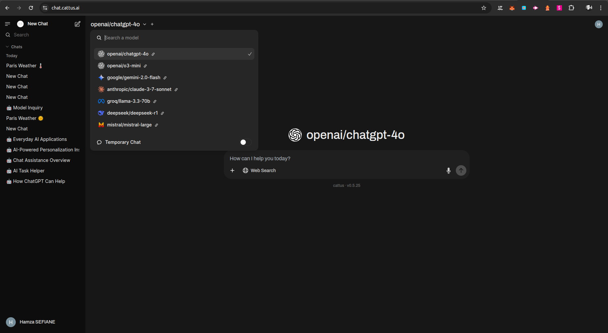Click the Web Search globe icon
The image size is (608, 333).
point(246,170)
